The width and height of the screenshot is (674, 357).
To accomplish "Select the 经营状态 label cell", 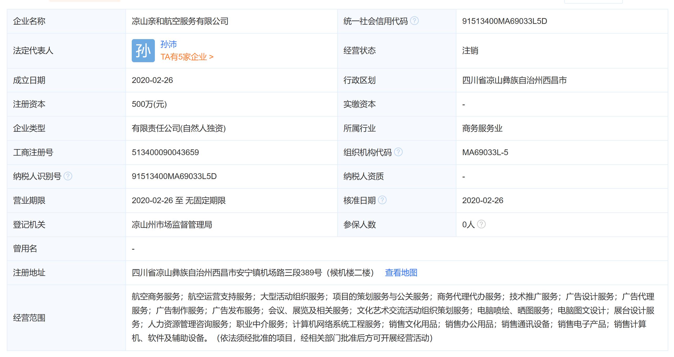I will (x=397, y=51).
